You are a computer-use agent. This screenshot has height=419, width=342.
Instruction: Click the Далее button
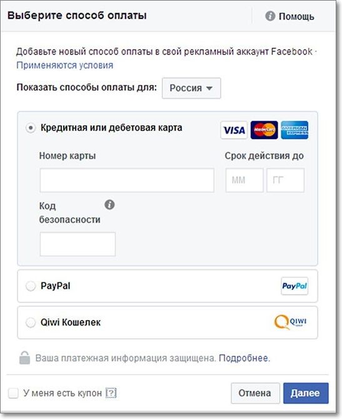pos(306,393)
